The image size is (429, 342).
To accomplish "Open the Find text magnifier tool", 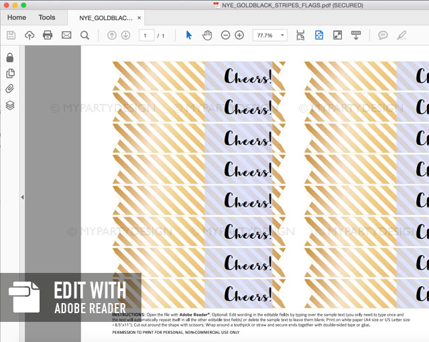I will [84, 35].
